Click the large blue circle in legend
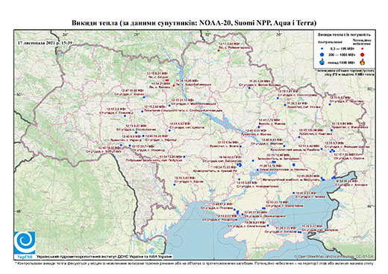This screenshot has width=388, height=274. point(322,54)
